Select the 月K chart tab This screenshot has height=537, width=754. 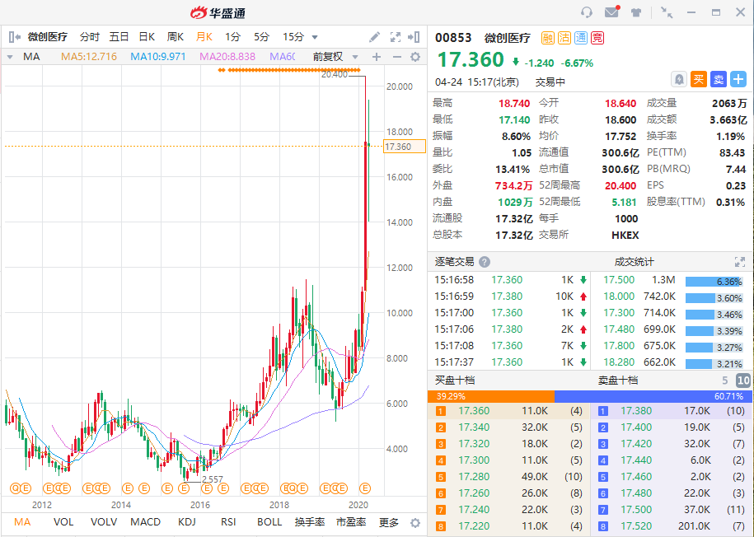204,37
